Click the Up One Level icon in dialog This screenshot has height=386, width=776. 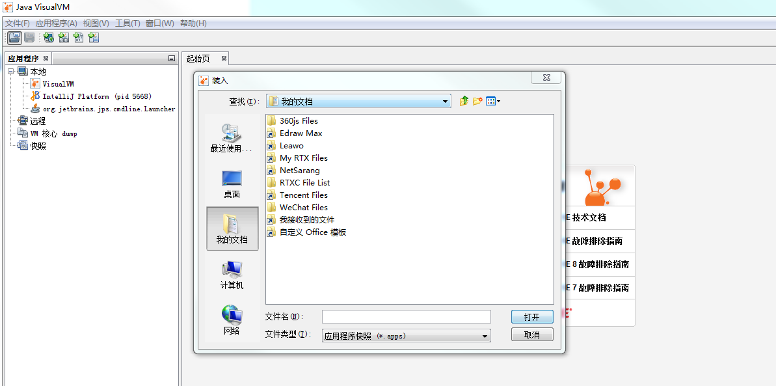pos(463,101)
